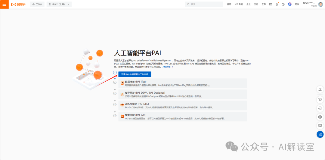
Task: Open the 工单 menu
Action: coord(264,4)
